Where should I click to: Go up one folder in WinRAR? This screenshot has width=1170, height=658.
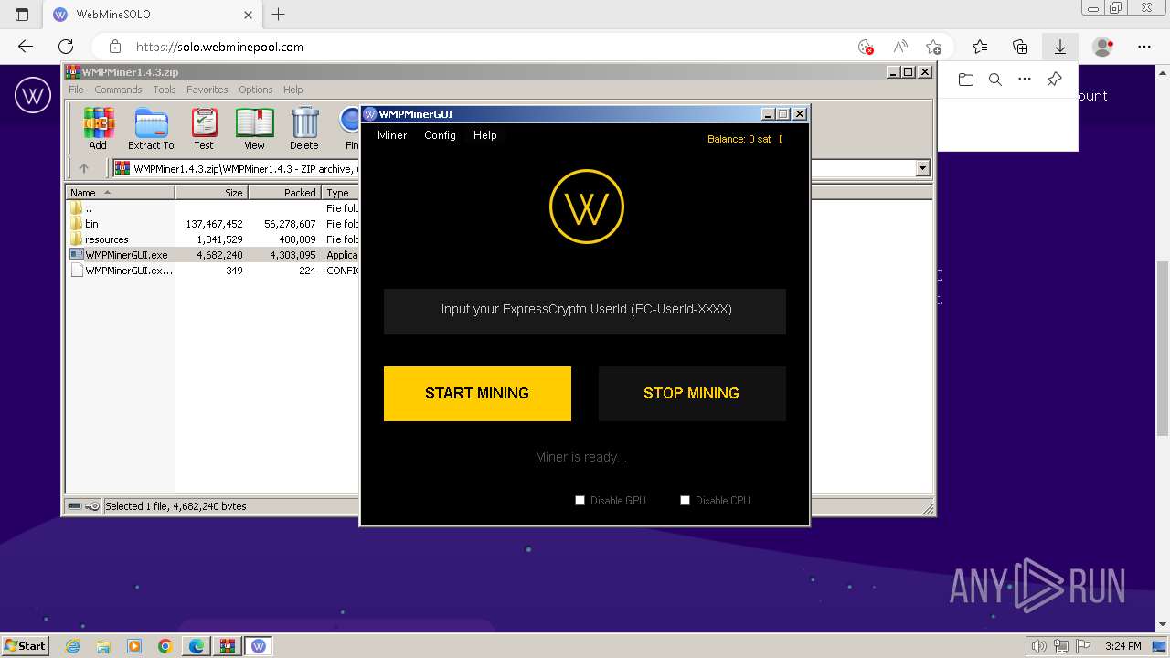(84, 168)
